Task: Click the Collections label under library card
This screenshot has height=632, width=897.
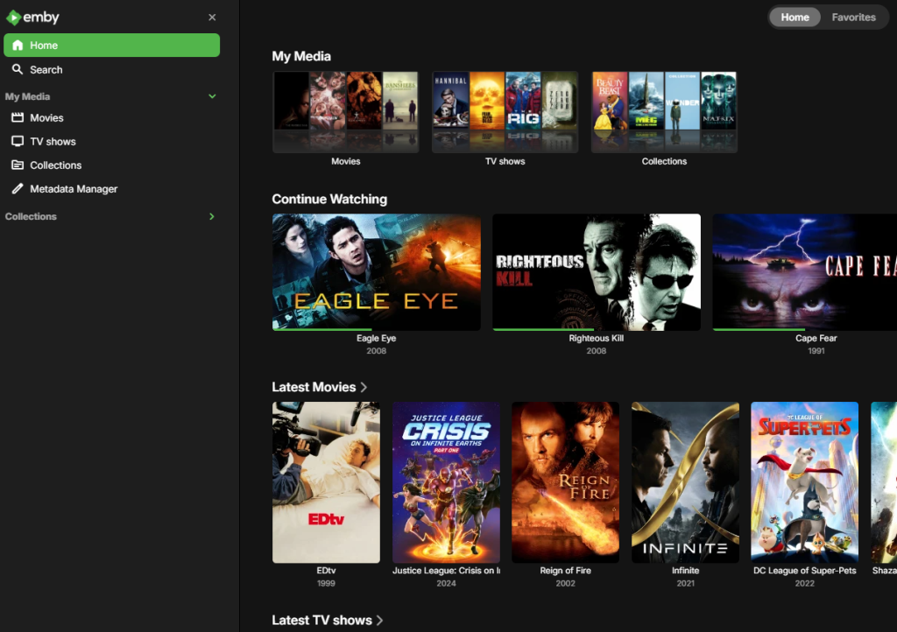Action: [x=664, y=161]
